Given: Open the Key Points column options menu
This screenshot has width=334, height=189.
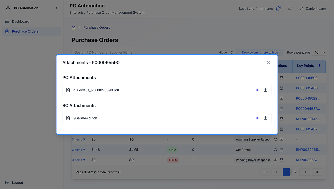Looking at the screenshot, I should click(319, 65).
